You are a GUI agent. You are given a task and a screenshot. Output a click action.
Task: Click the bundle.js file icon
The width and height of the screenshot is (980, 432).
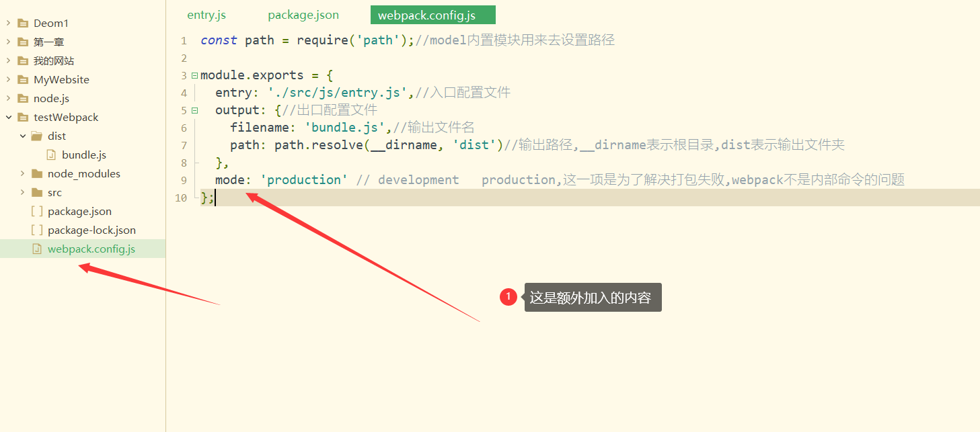pyautogui.click(x=51, y=155)
